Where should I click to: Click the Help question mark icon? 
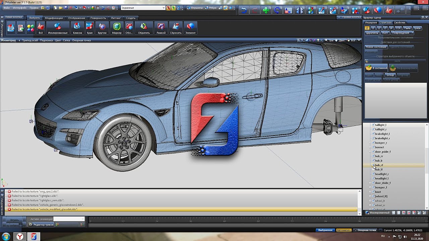coord(48,8)
